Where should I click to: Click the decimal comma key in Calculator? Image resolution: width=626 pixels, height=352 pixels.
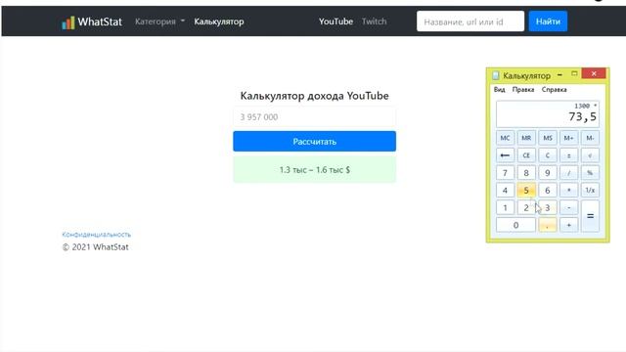(548, 225)
